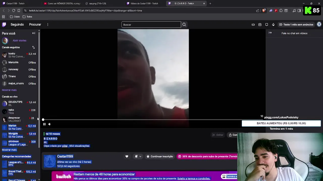Open the p0lai creator link

[65, 146]
